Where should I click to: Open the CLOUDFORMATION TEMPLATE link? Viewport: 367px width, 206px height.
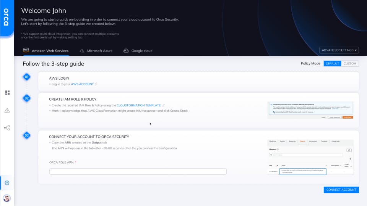click(138, 105)
